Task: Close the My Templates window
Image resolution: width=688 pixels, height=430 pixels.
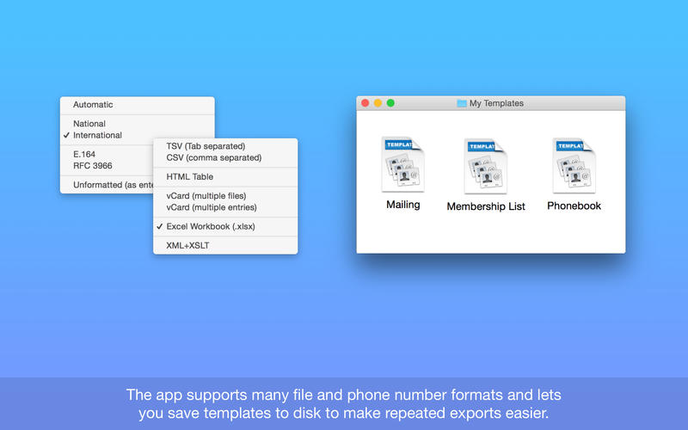Action: coord(365,103)
